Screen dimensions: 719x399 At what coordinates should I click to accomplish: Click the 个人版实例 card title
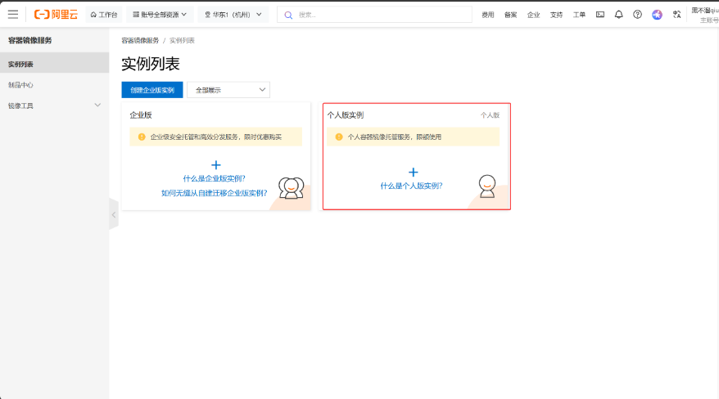[346, 114]
